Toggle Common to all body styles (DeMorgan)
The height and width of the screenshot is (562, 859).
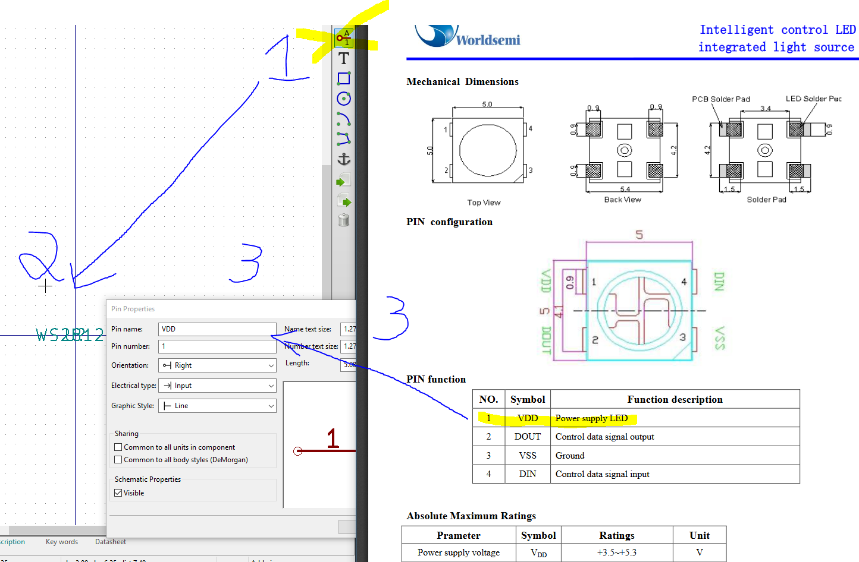[x=118, y=460]
